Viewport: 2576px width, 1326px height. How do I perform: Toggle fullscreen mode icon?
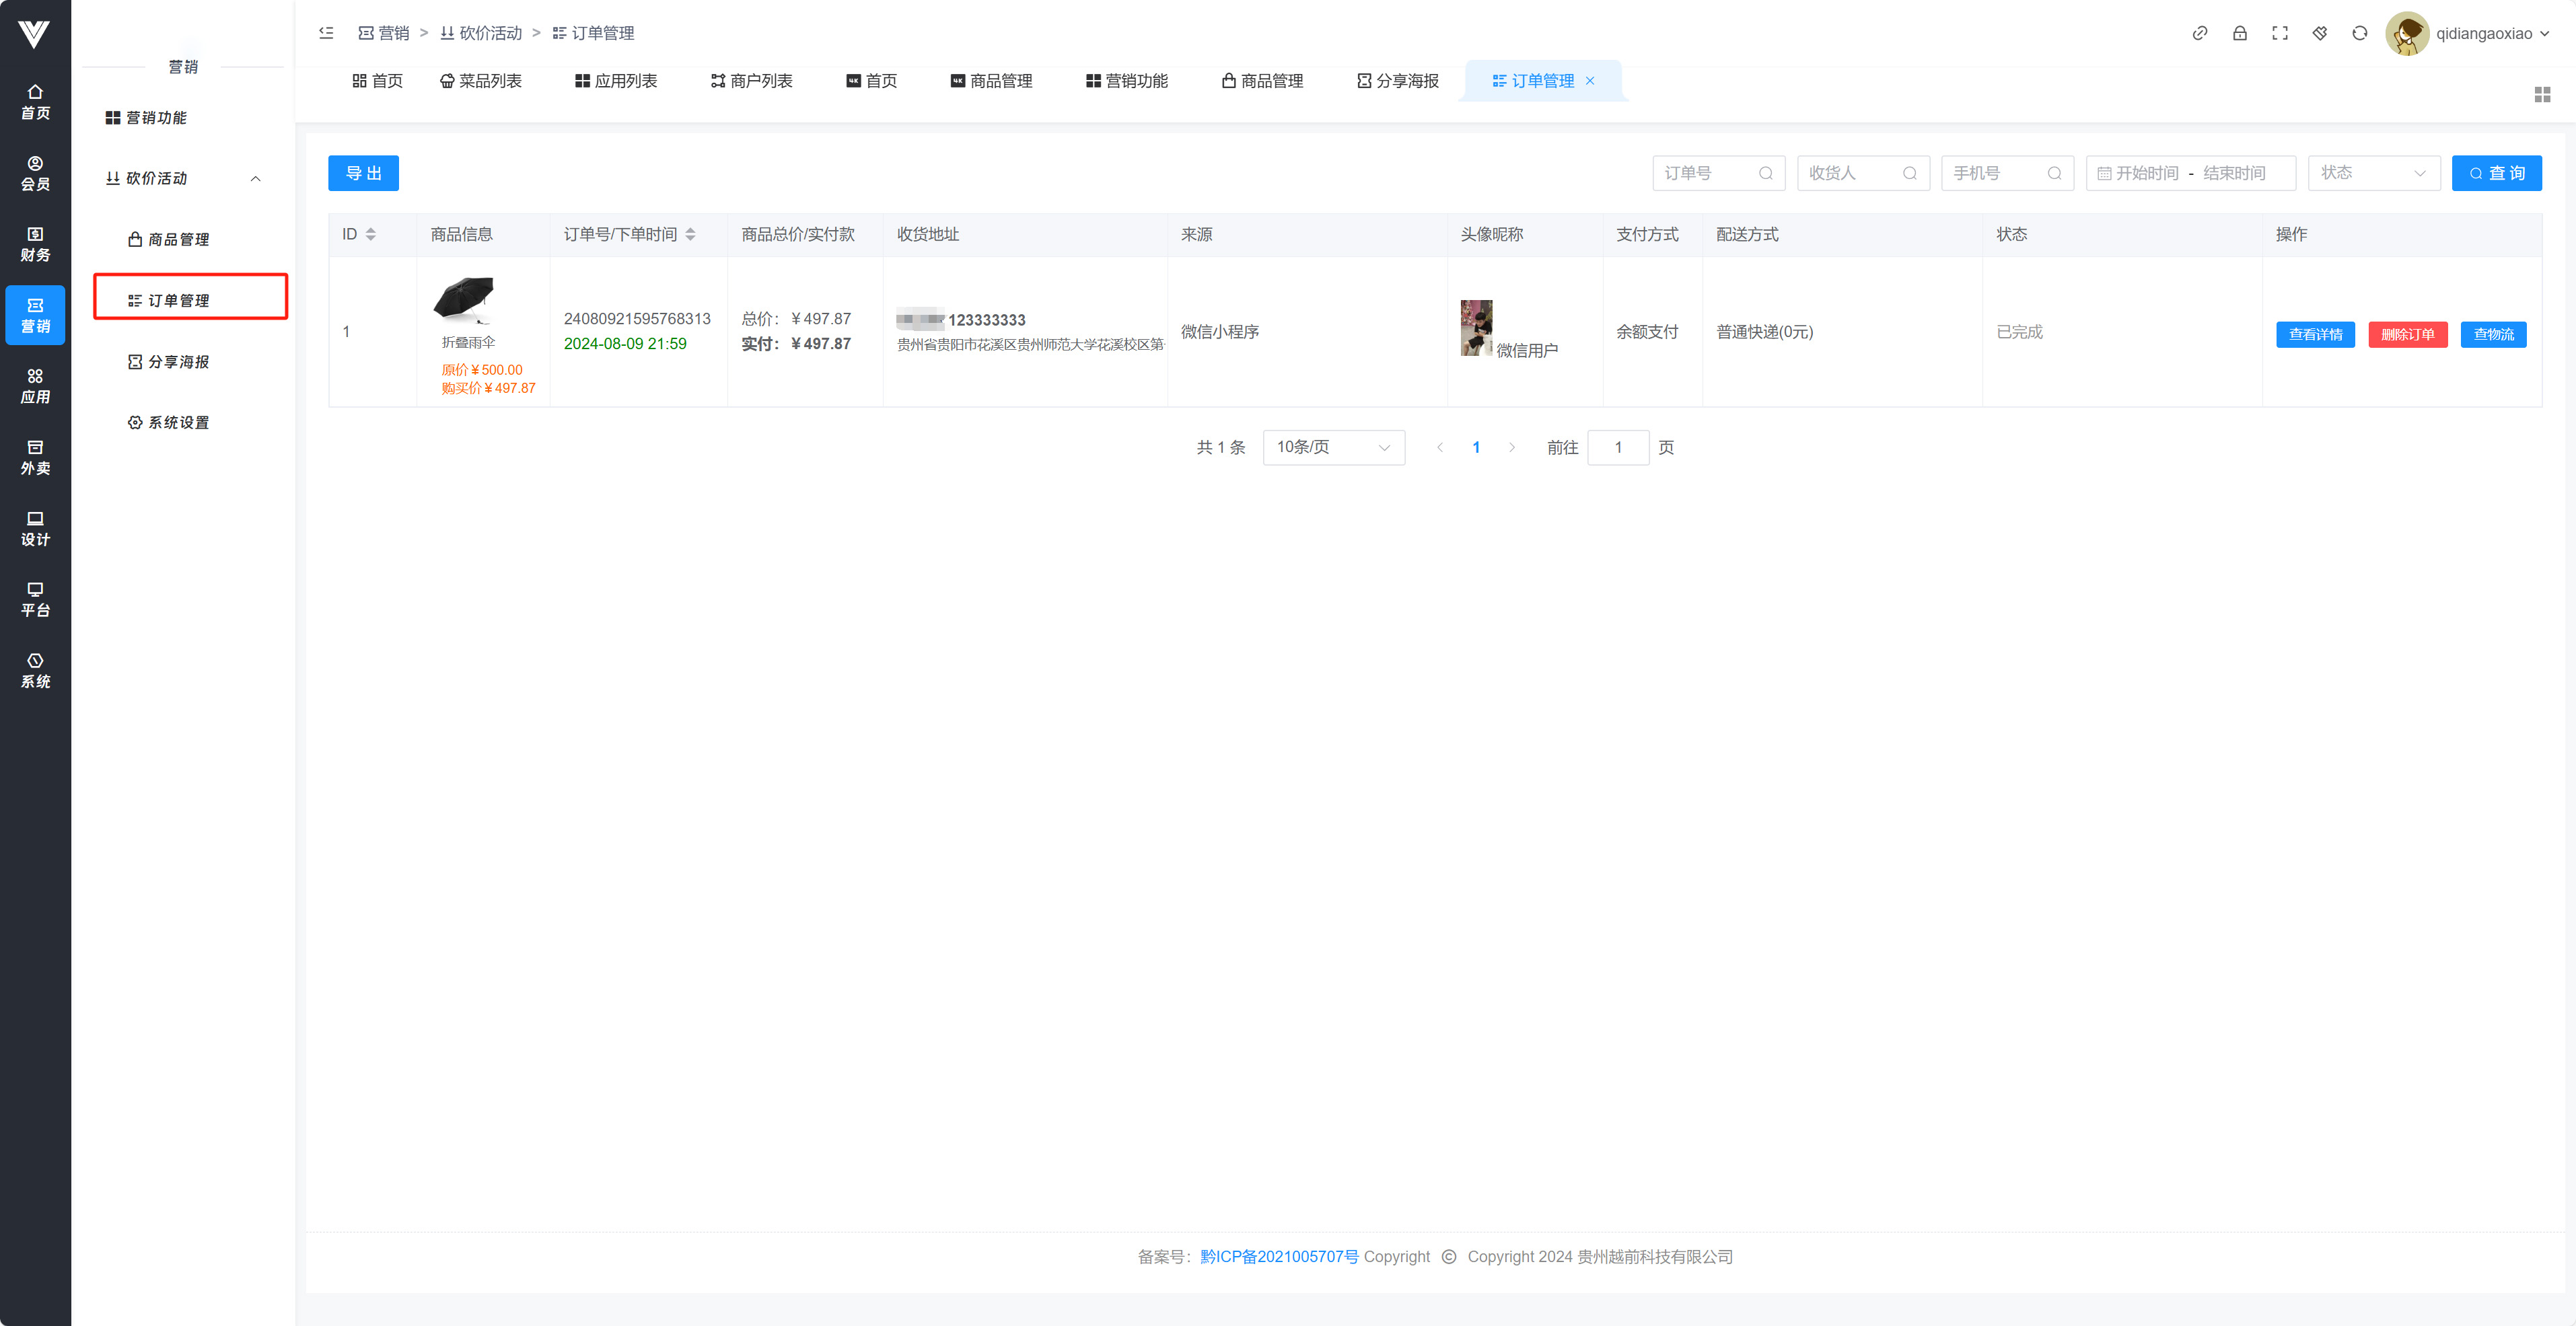[2279, 33]
